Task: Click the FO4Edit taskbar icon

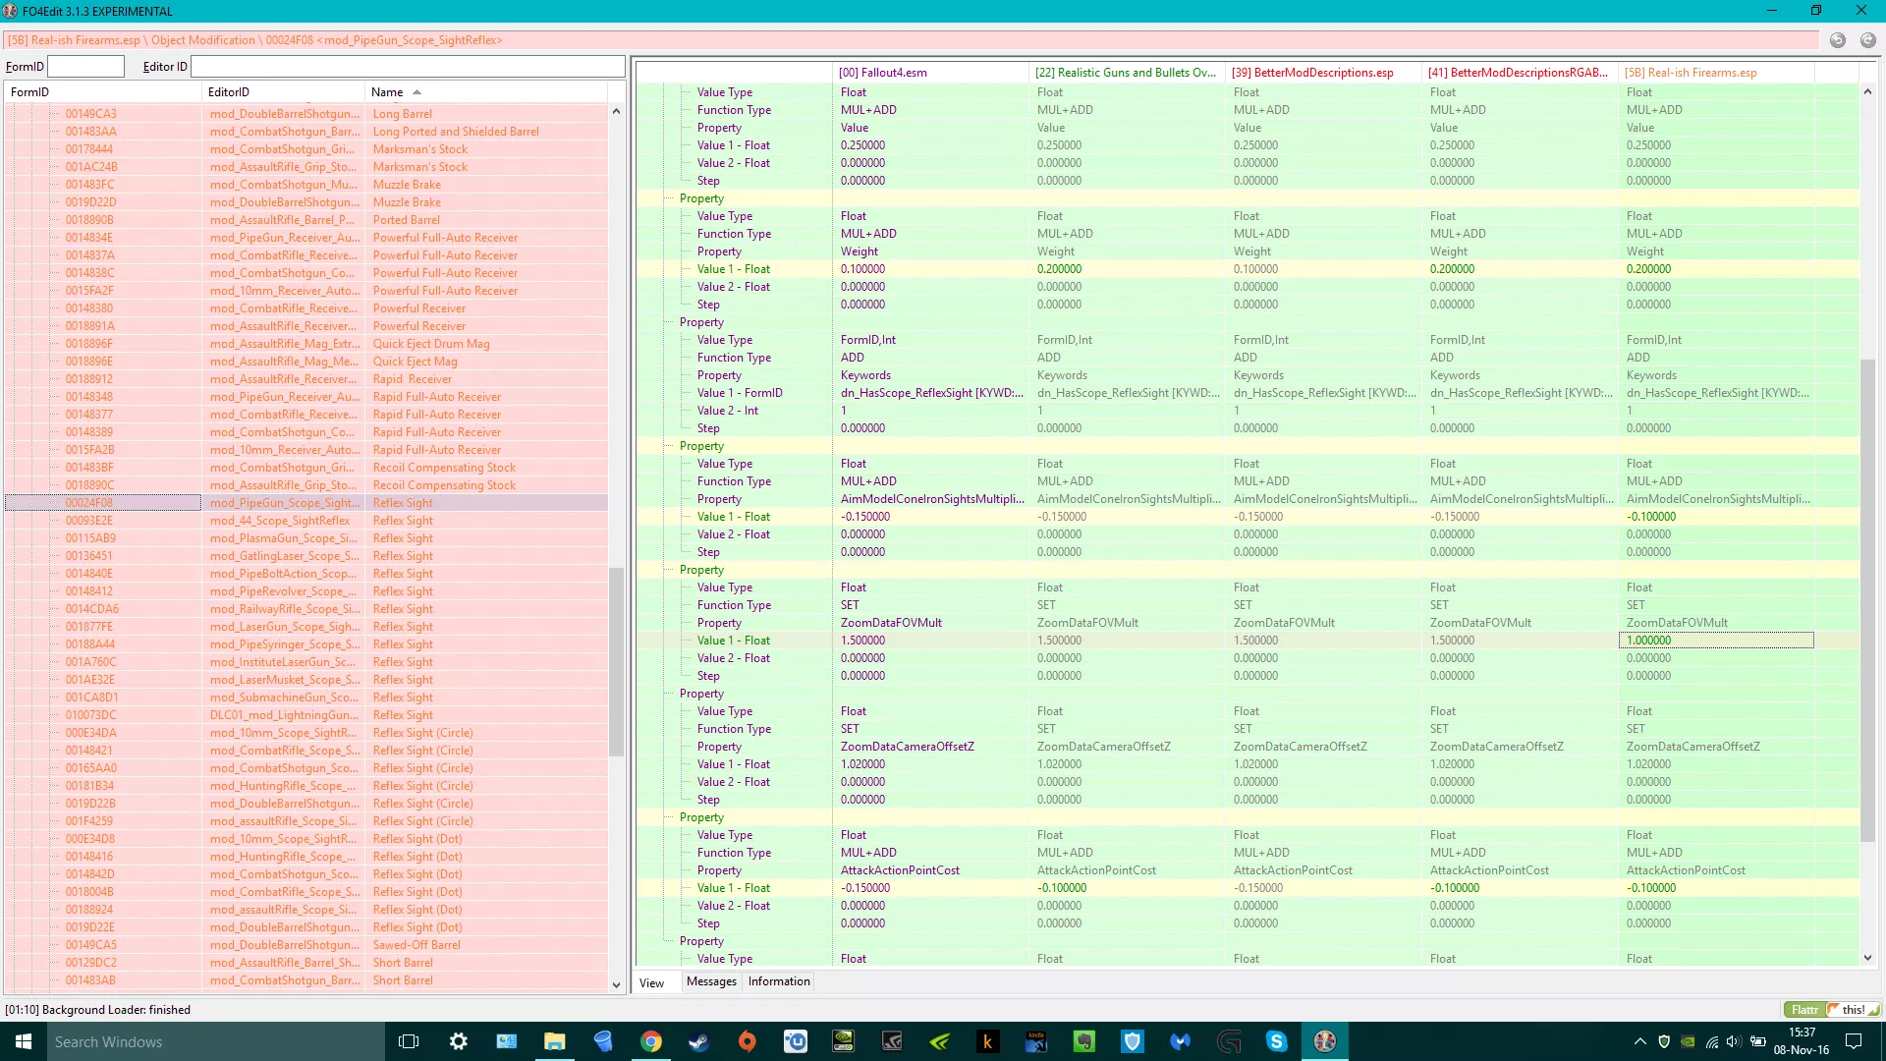Action: (x=1325, y=1041)
